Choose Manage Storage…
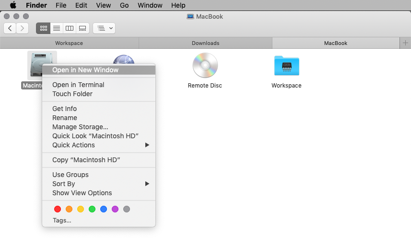 click(99, 127)
